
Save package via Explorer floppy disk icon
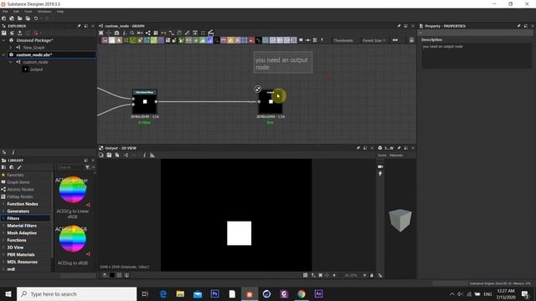coord(4,33)
